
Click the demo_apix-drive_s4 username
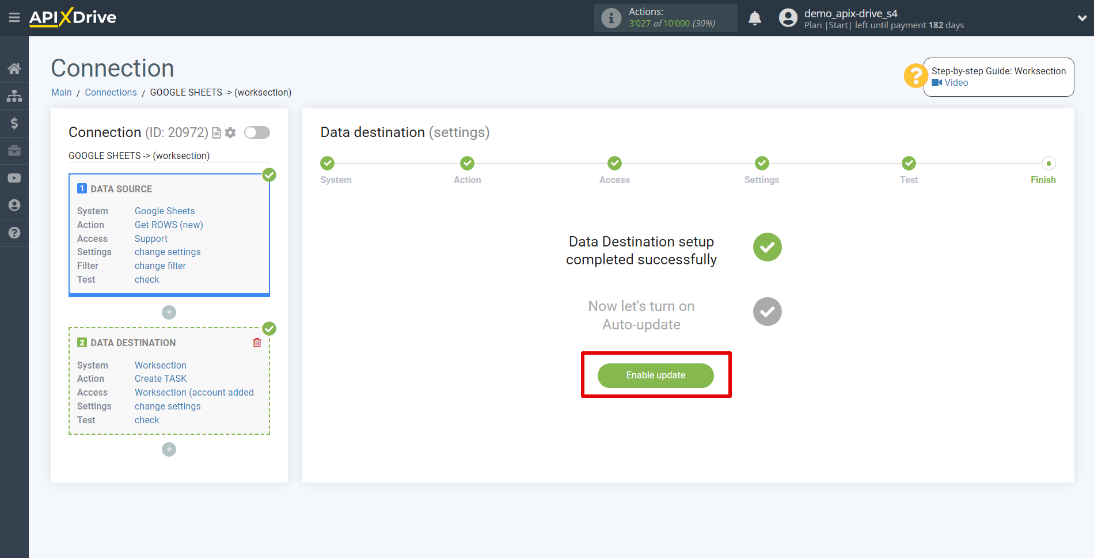click(x=850, y=13)
